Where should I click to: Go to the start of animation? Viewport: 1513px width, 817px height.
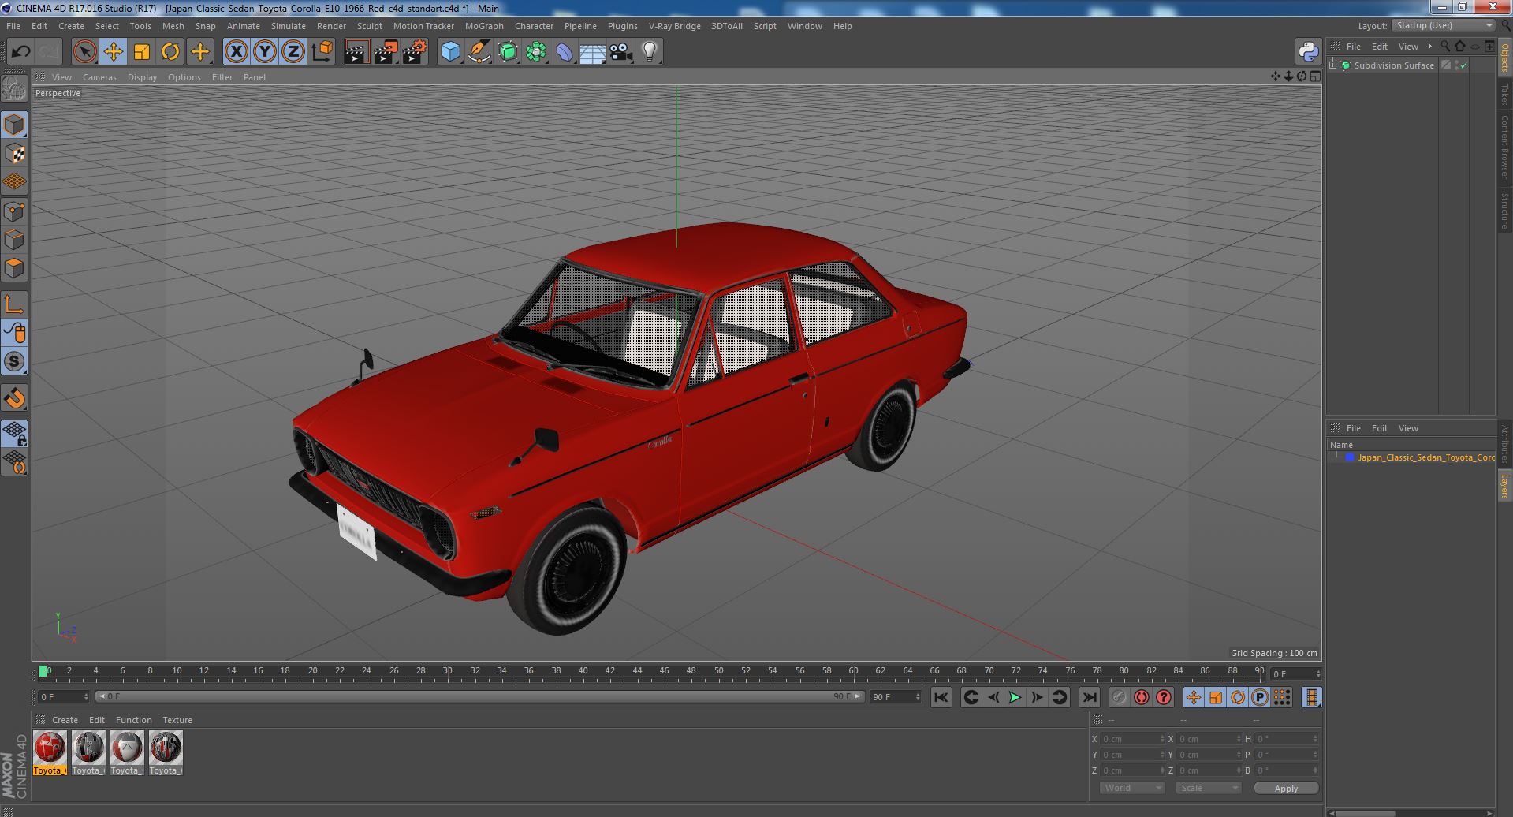click(941, 697)
